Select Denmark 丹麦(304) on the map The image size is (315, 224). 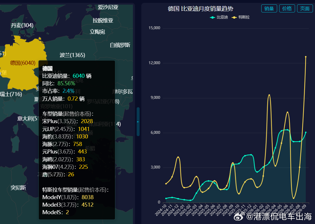click(x=22, y=25)
